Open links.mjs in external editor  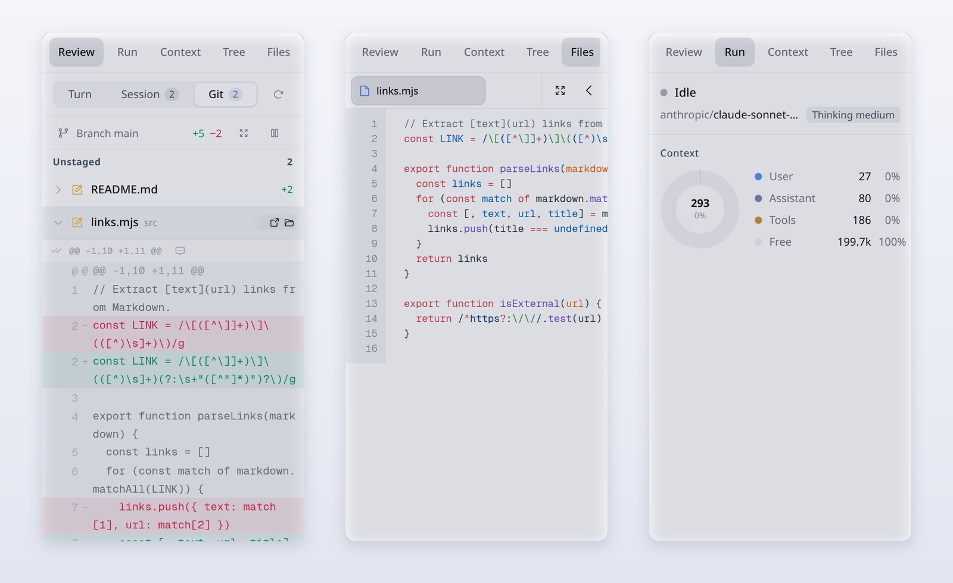click(x=274, y=222)
